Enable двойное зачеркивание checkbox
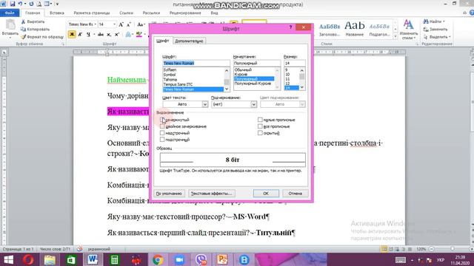 coord(162,126)
